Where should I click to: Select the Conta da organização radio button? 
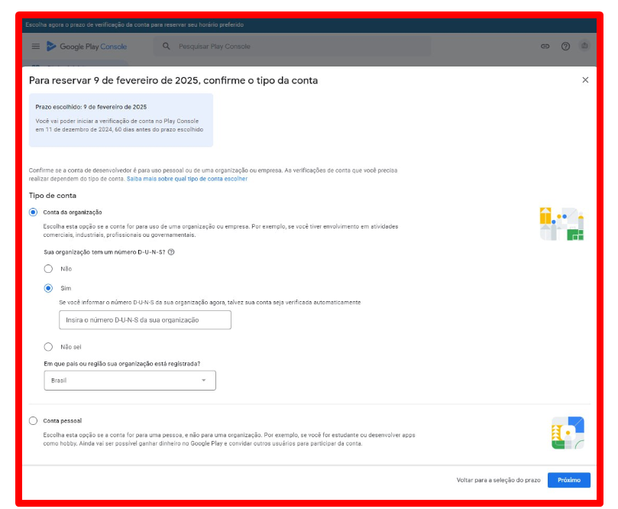click(x=33, y=212)
